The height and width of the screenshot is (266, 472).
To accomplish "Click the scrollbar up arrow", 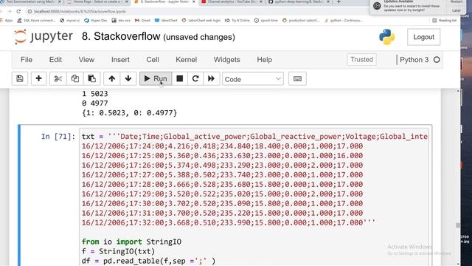I will [x=458, y=91].
